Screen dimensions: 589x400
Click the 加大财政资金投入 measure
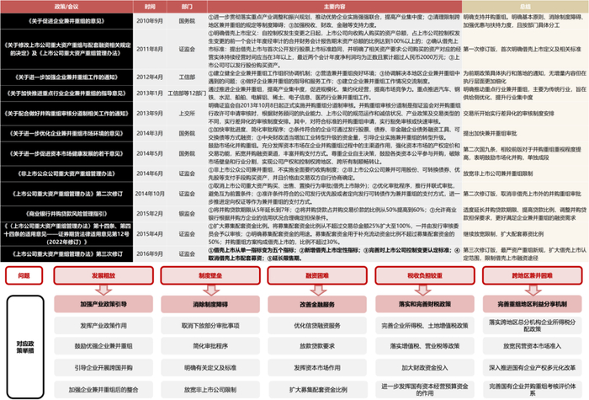pyautogui.click(x=424, y=368)
